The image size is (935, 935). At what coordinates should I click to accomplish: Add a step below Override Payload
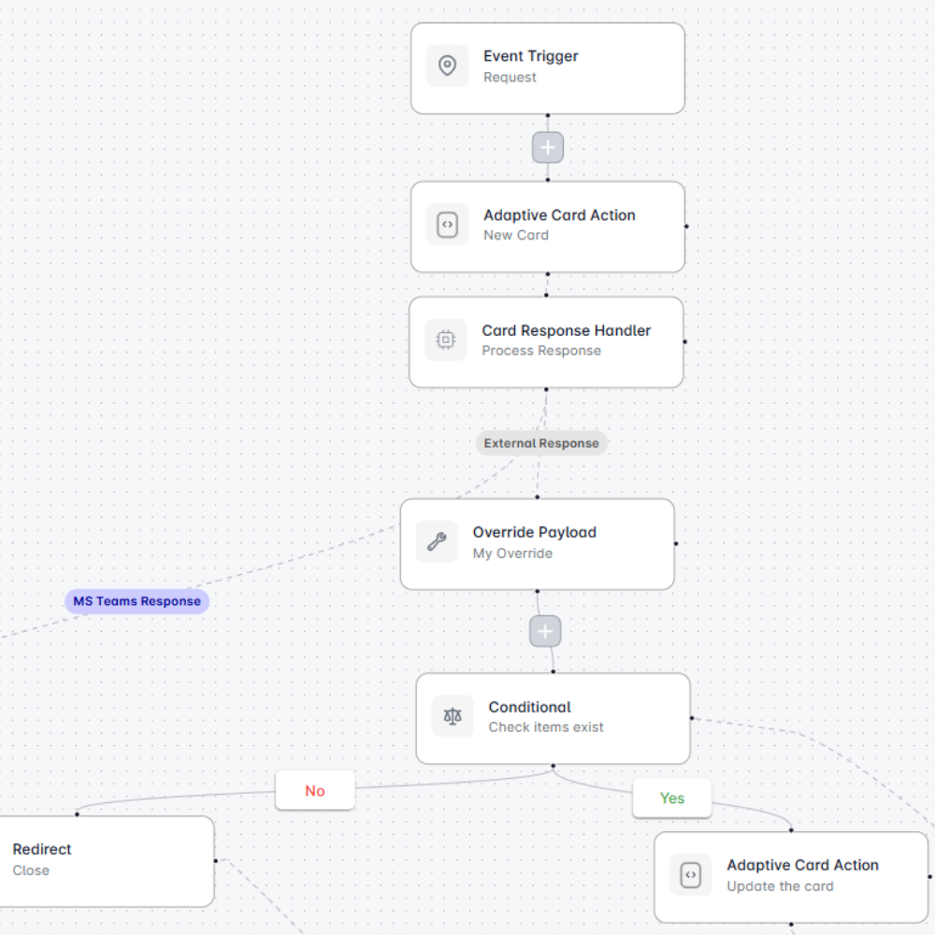(545, 631)
